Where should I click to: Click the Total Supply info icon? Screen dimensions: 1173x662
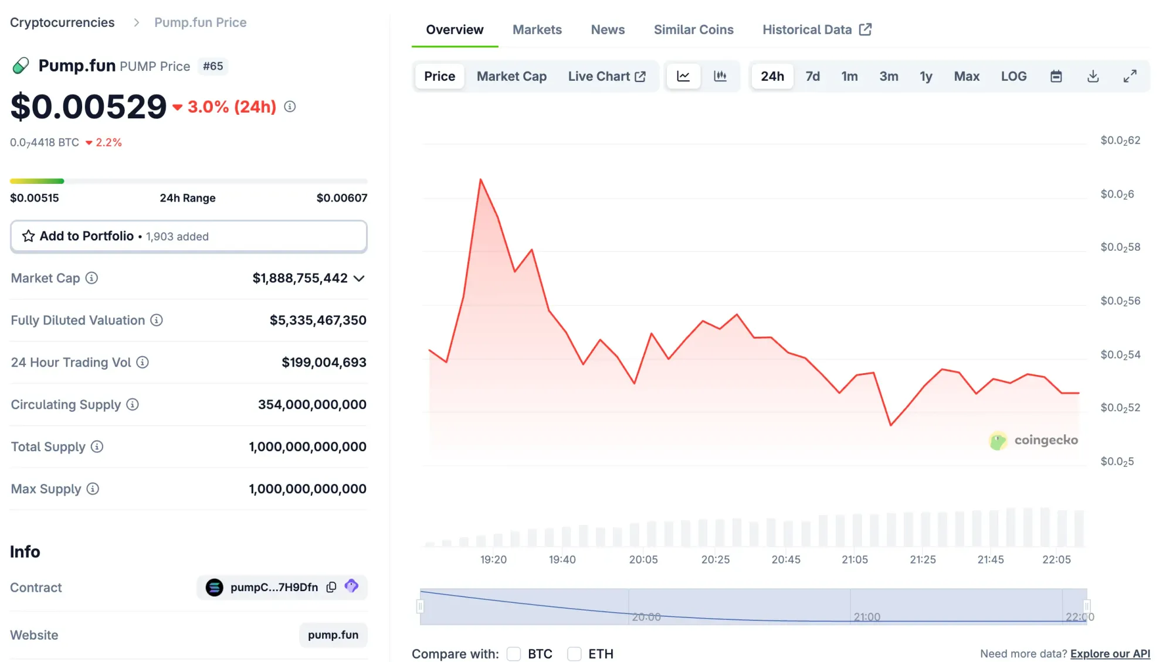[x=97, y=446]
